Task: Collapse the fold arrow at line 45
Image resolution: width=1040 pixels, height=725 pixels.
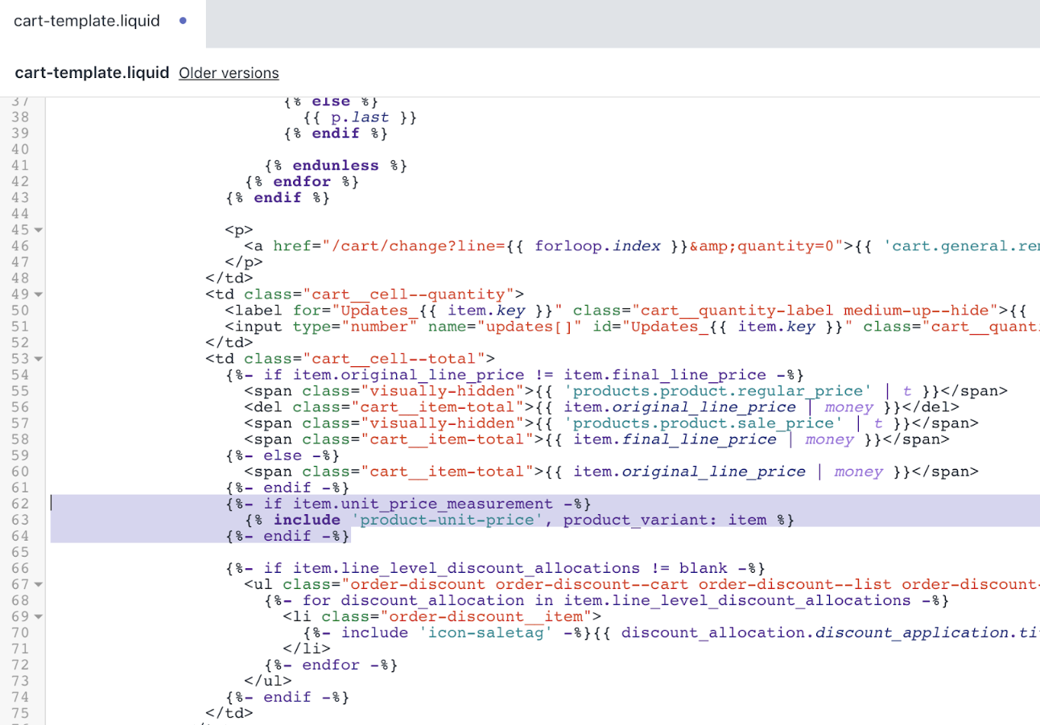Action: pyautogui.click(x=39, y=230)
